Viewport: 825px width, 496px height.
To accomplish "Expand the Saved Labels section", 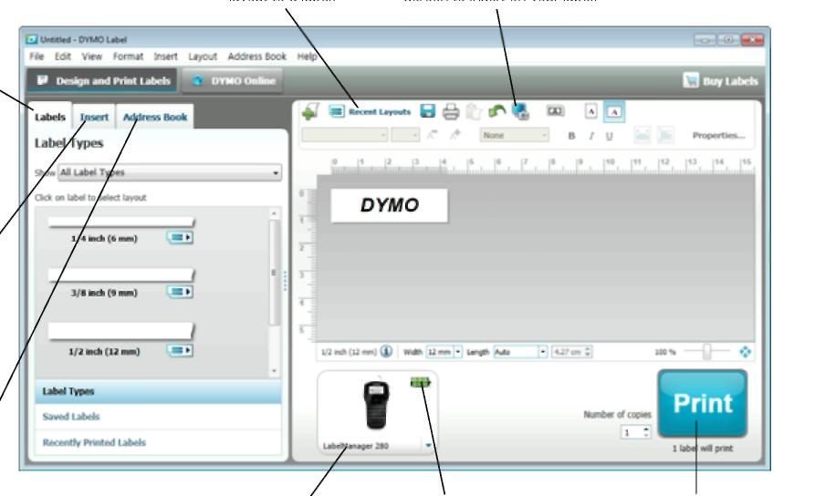I will (x=159, y=417).
